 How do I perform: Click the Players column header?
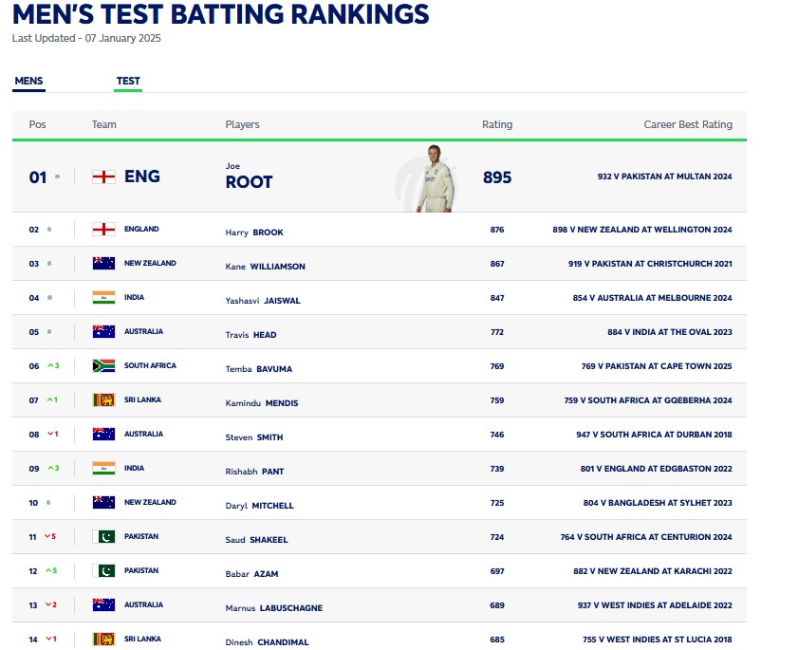[x=242, y=125]
